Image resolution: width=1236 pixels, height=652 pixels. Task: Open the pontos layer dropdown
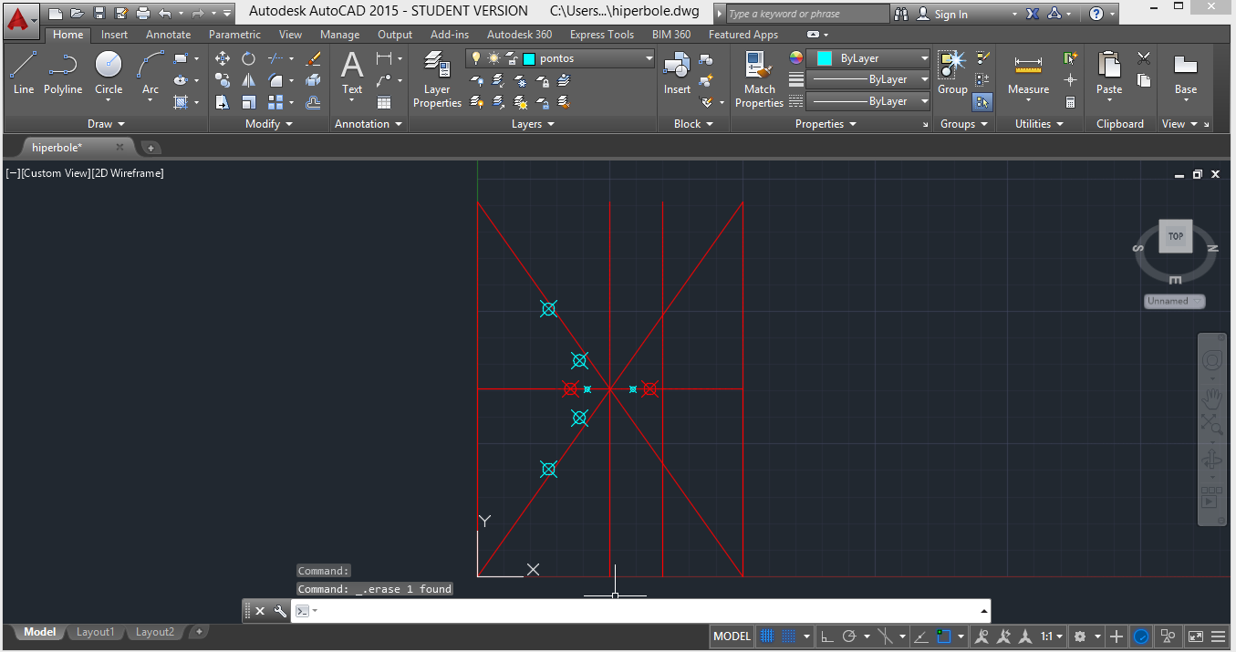point(649,58)
